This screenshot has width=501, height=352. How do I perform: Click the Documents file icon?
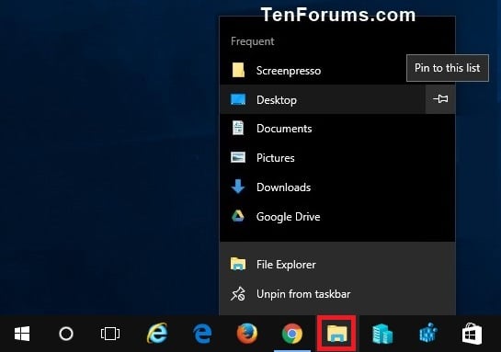click(238, 128)
